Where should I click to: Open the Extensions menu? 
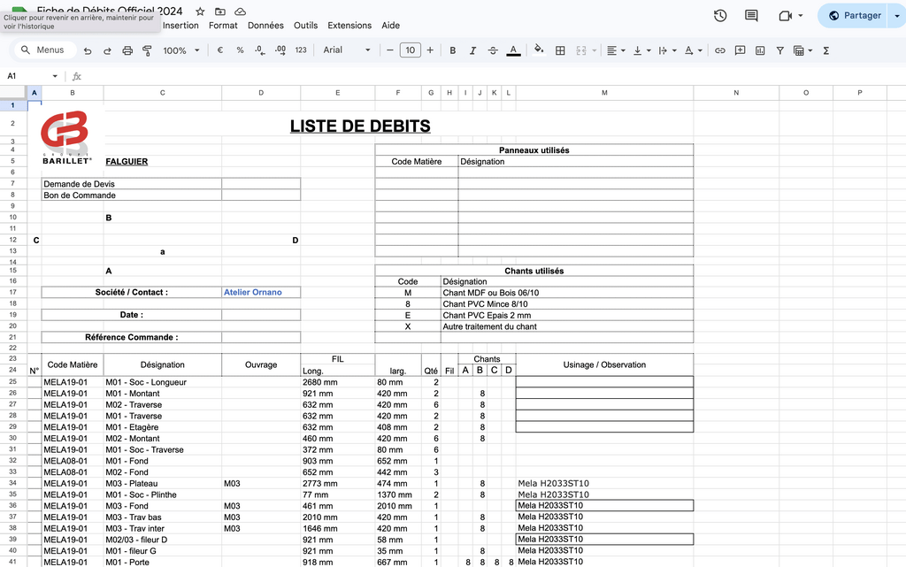(349, 26)
